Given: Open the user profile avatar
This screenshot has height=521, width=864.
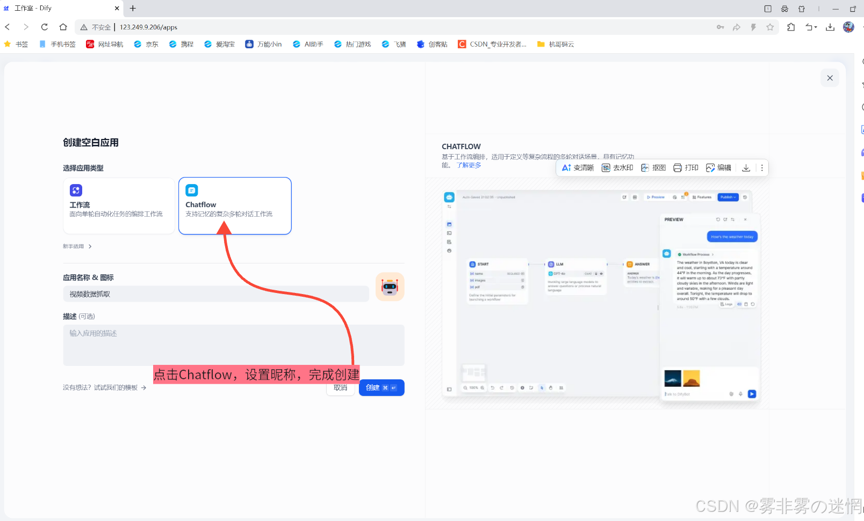Looking at the screenshot, I should click(848, 27).
